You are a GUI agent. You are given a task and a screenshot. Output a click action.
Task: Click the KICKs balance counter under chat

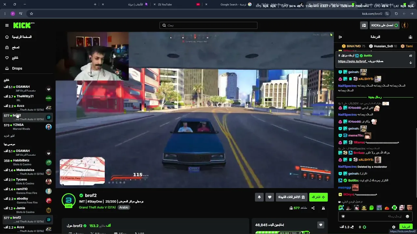pyautogui.click(x=362, y=227)
